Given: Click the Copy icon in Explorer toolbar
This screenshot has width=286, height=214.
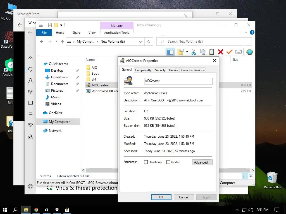Looking at the screenshot, I should coord(203,52).
